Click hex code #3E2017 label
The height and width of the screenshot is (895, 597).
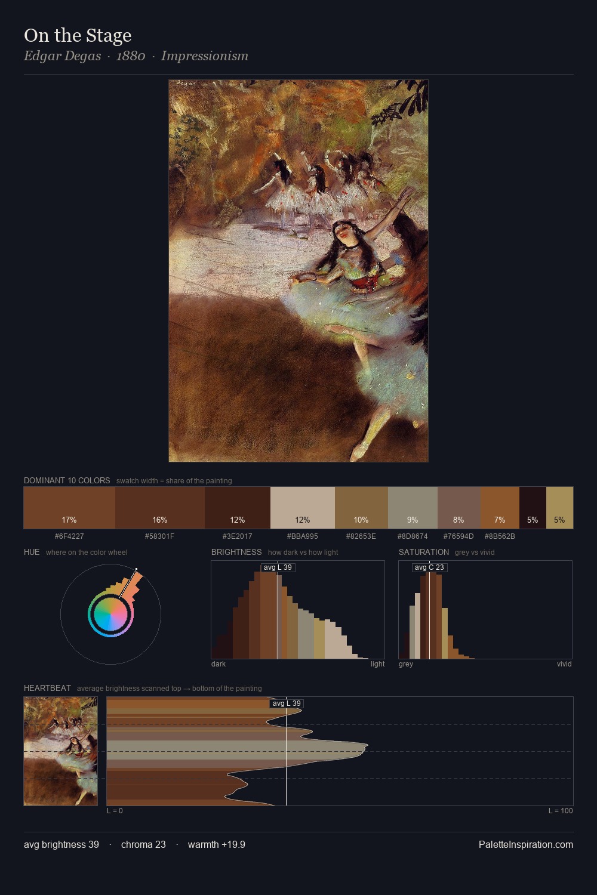238,536
